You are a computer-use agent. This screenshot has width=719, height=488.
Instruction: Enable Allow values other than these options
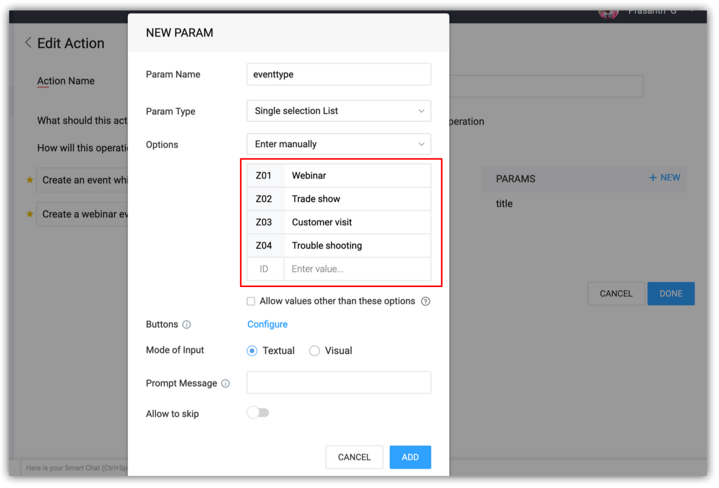pyautogui.click(x=251, y=301)
